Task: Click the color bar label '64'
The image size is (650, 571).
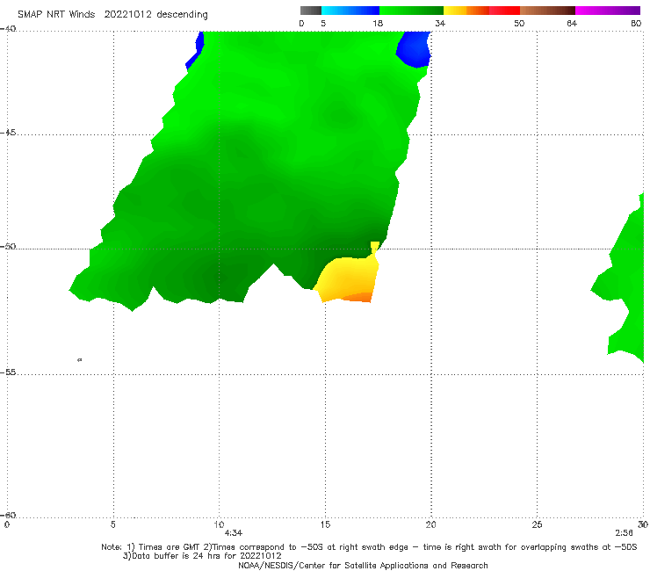Action: [x=572, y=23]
